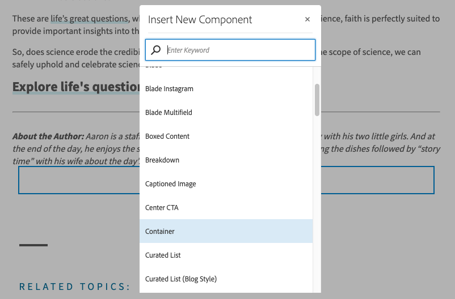Click the Insert New Component dialog title
The width and height of the screenshot is (455, 299).
click(x=200, y=20)
